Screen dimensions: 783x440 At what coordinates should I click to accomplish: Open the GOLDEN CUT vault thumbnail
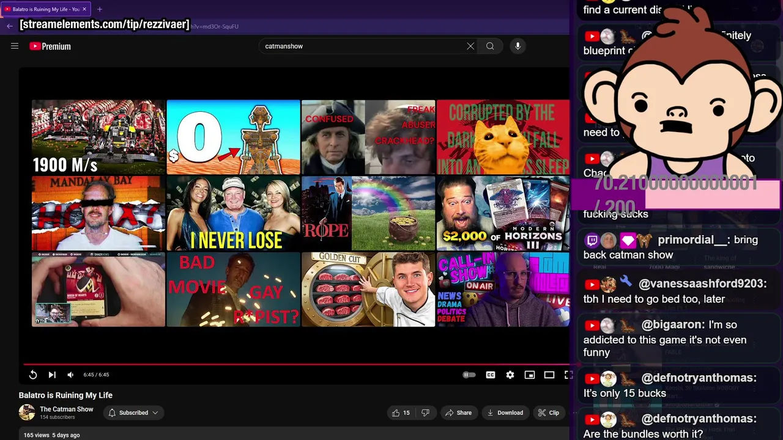(368, 289)
